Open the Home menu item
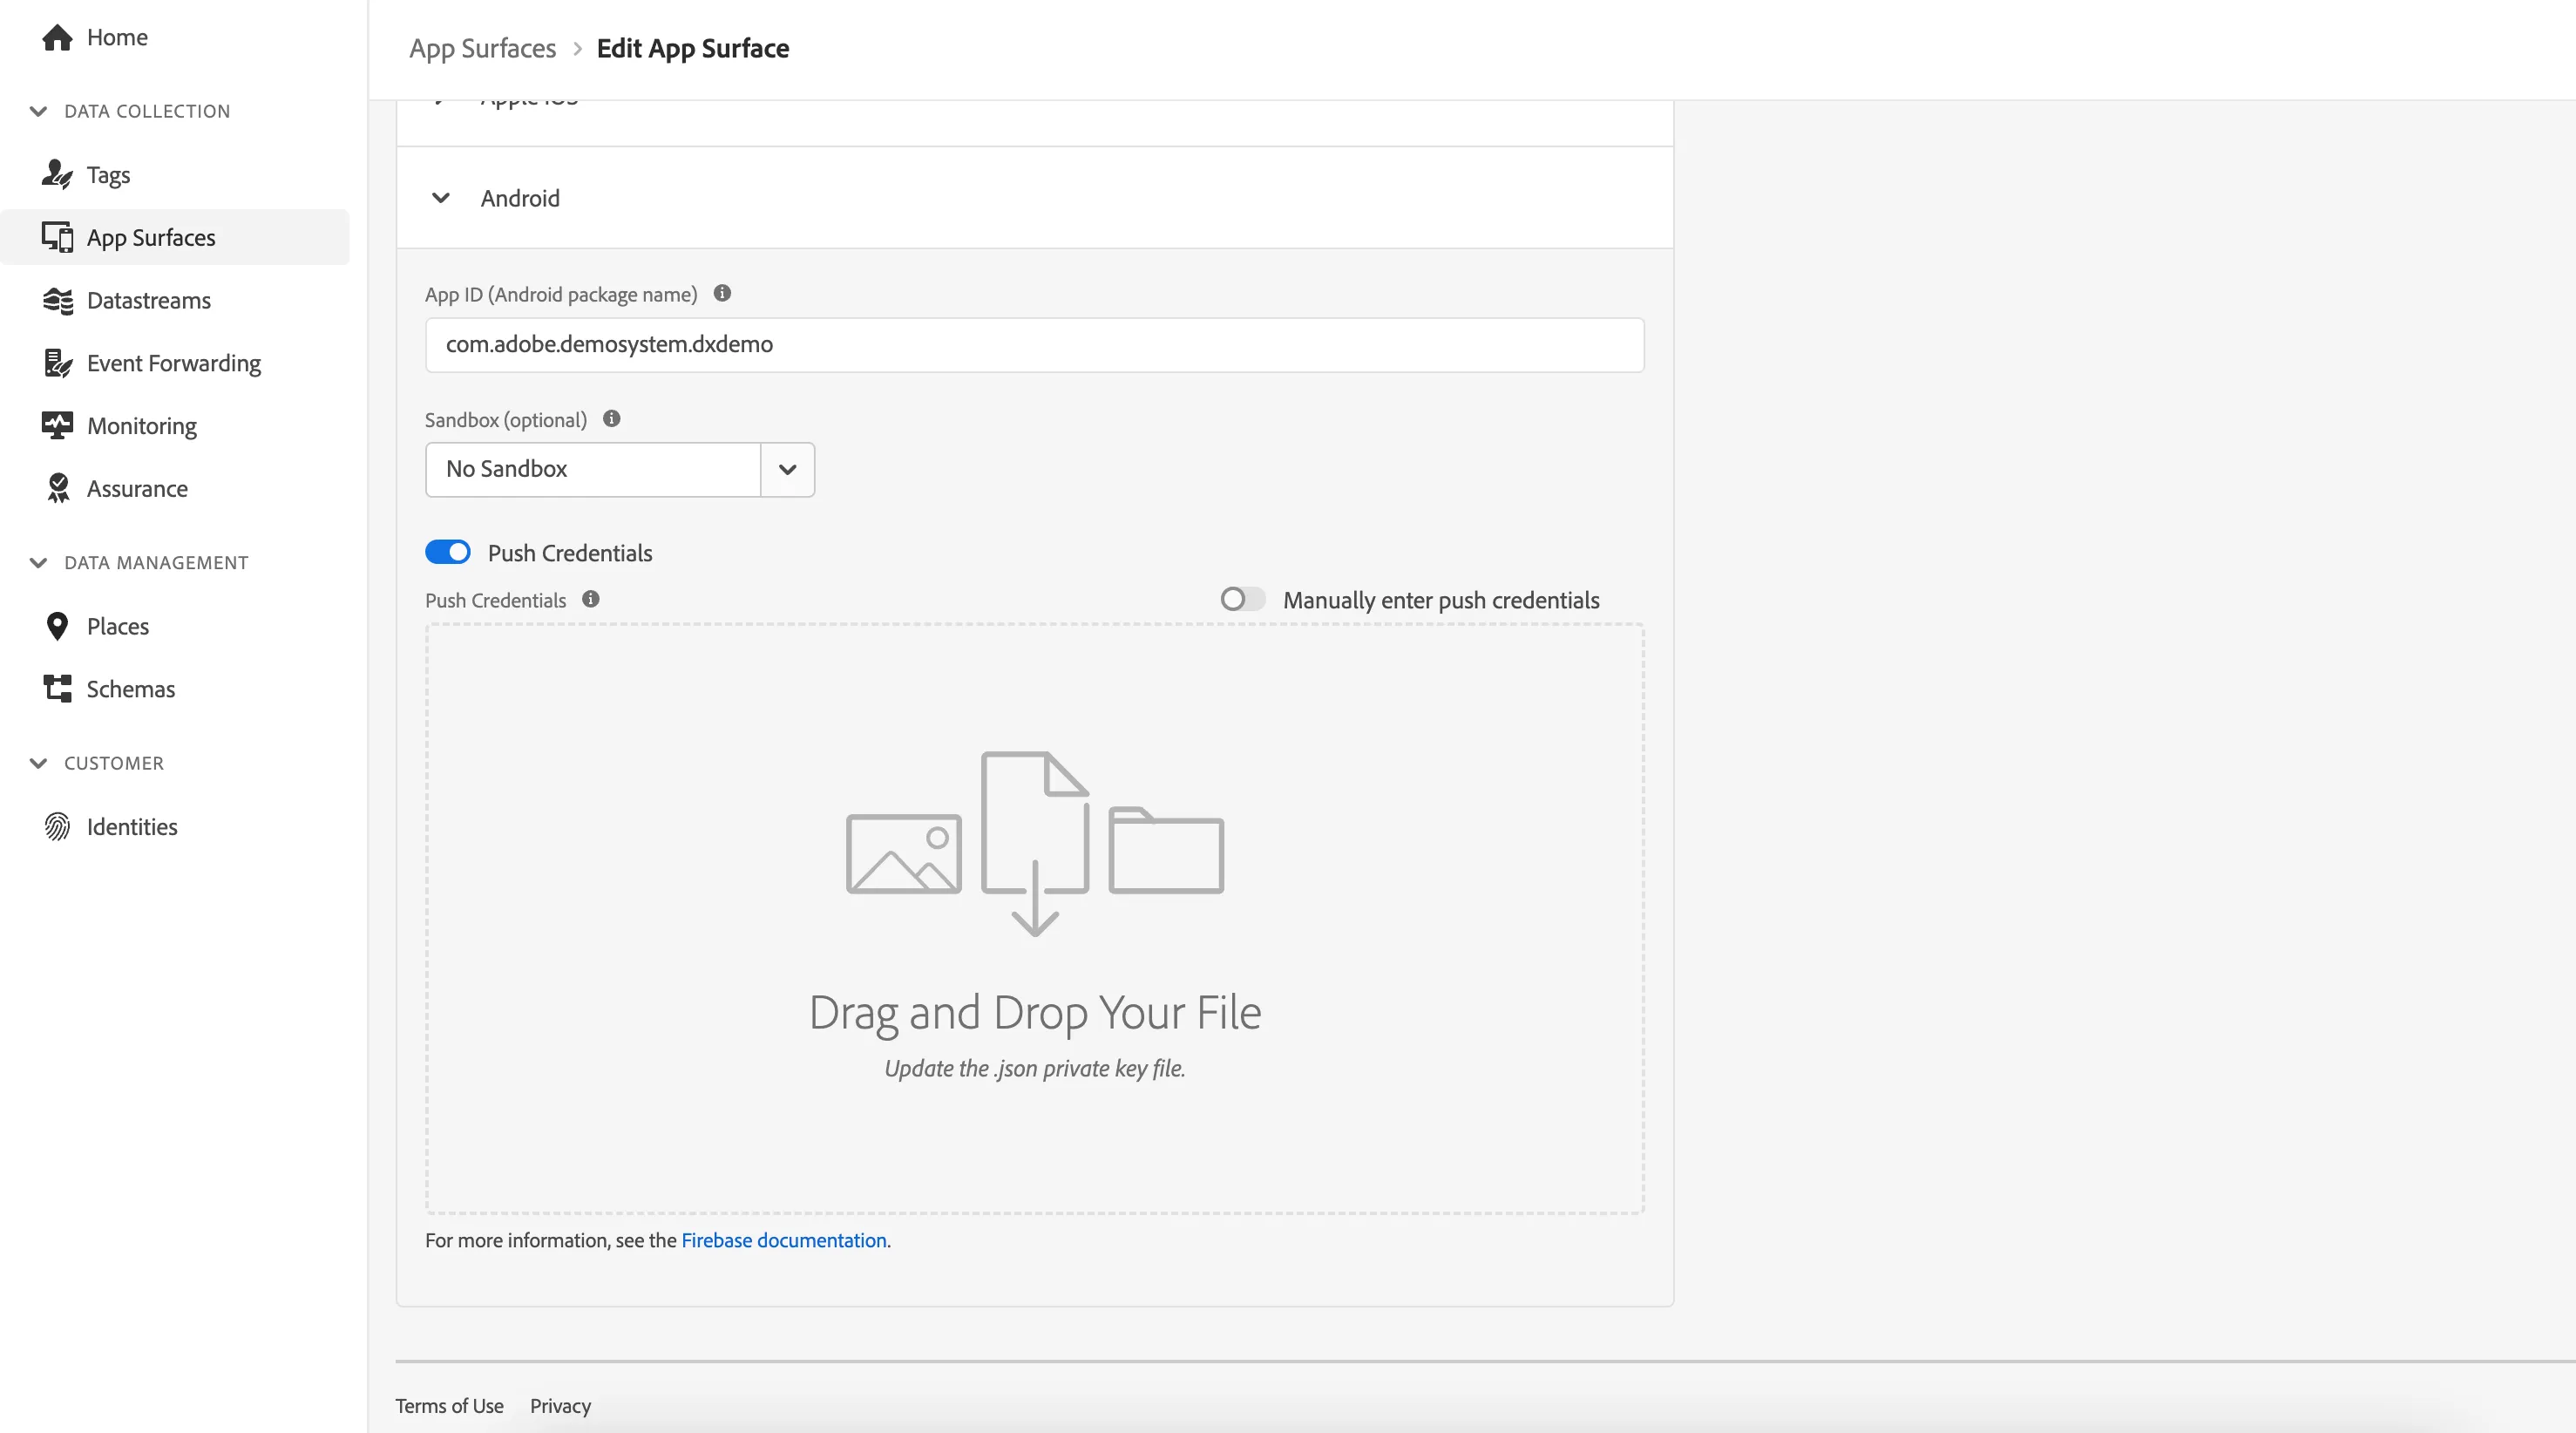2576x1433 pixels. 117,37
